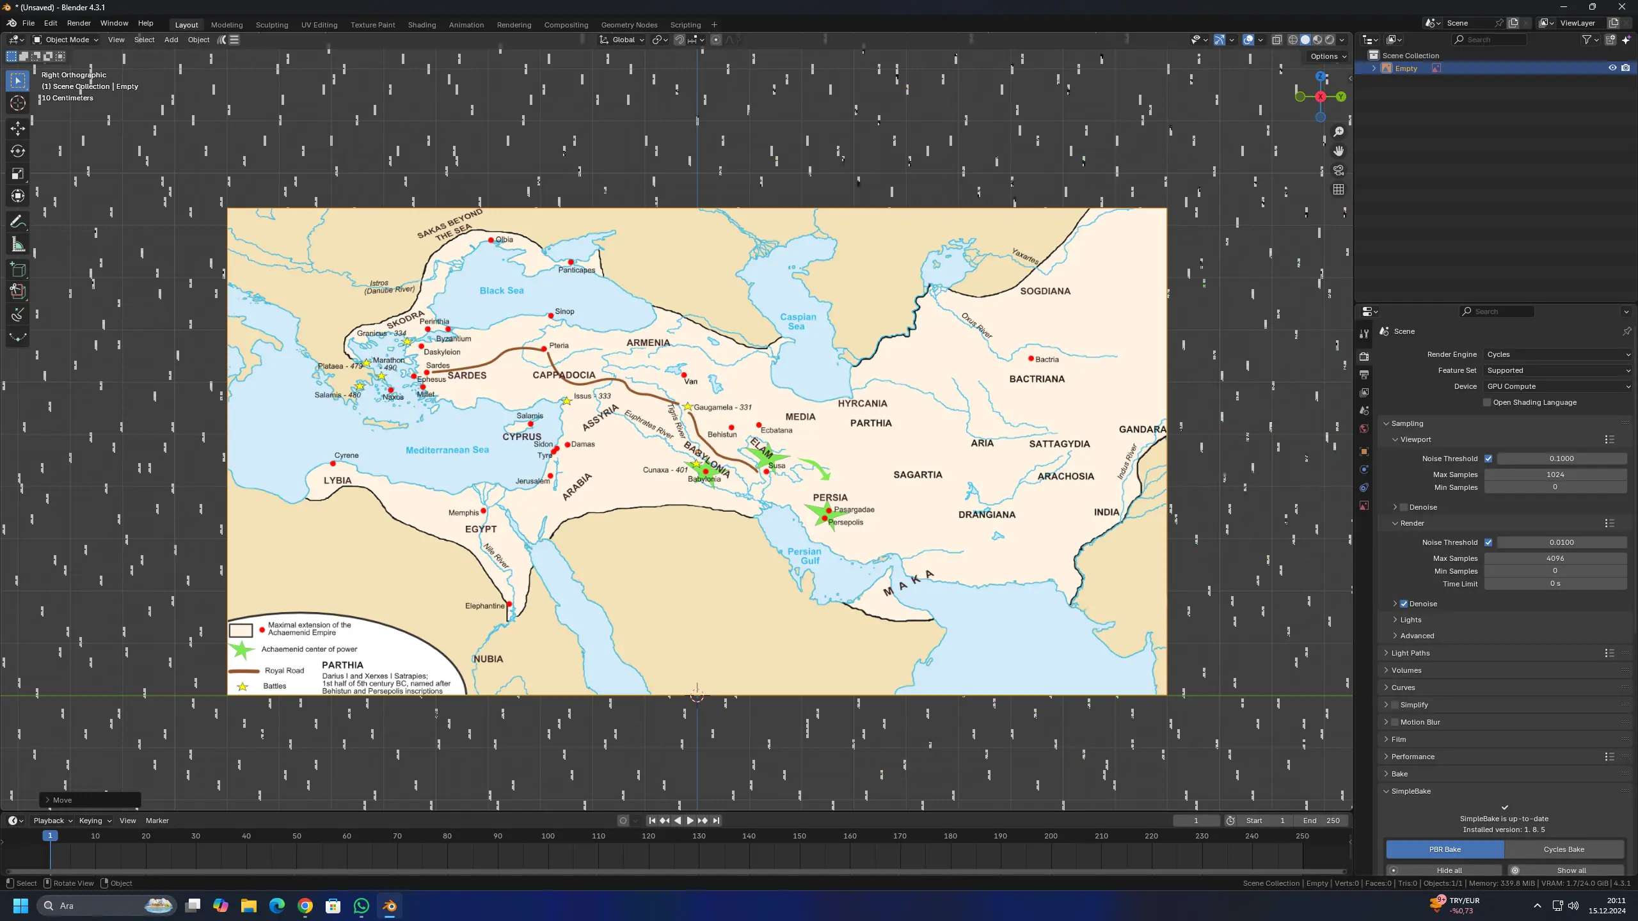Toggle Open Shading Language checkbox

point(1487,402)
